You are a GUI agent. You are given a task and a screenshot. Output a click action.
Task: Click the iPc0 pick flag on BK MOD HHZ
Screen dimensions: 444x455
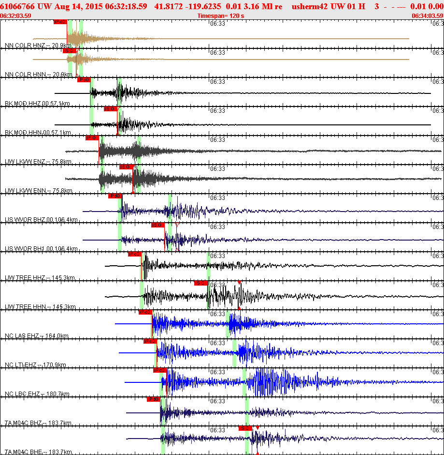coord(84,80)
